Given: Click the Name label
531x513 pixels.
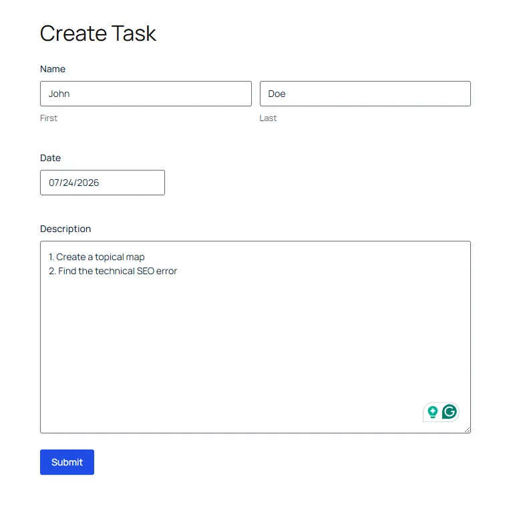Looking at the screenshot, I should [53, 69].
